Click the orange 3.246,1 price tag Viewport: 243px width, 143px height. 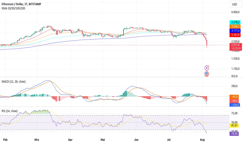[235, 27]
